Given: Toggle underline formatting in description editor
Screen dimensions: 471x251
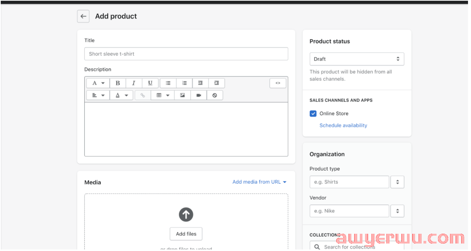Looking at the screenshot, I should [150, 83].
